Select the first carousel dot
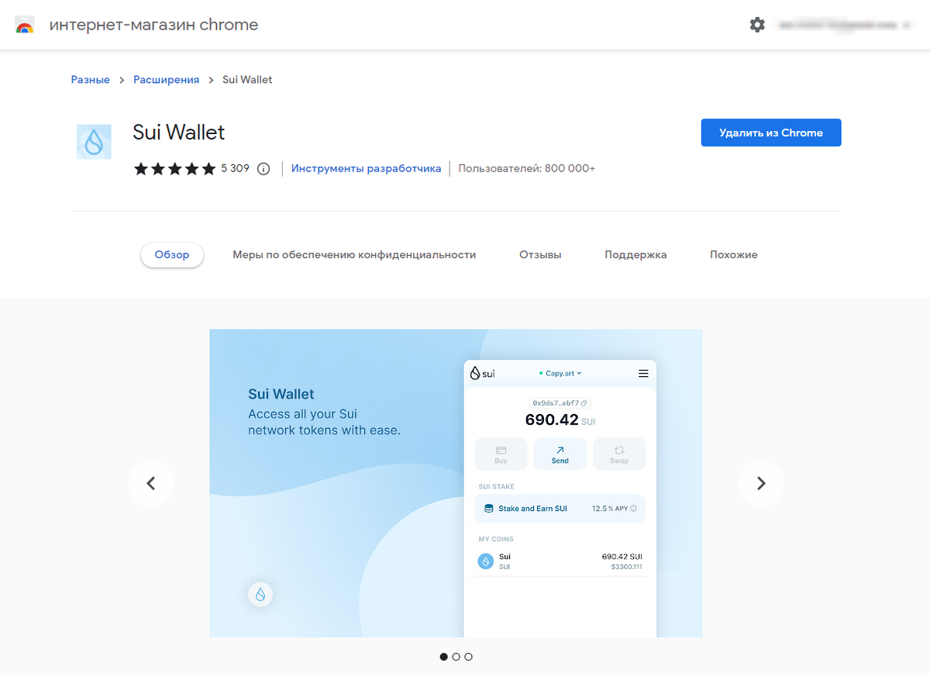The height and width of the screenshot is (673, 930). tap(444, 657)
